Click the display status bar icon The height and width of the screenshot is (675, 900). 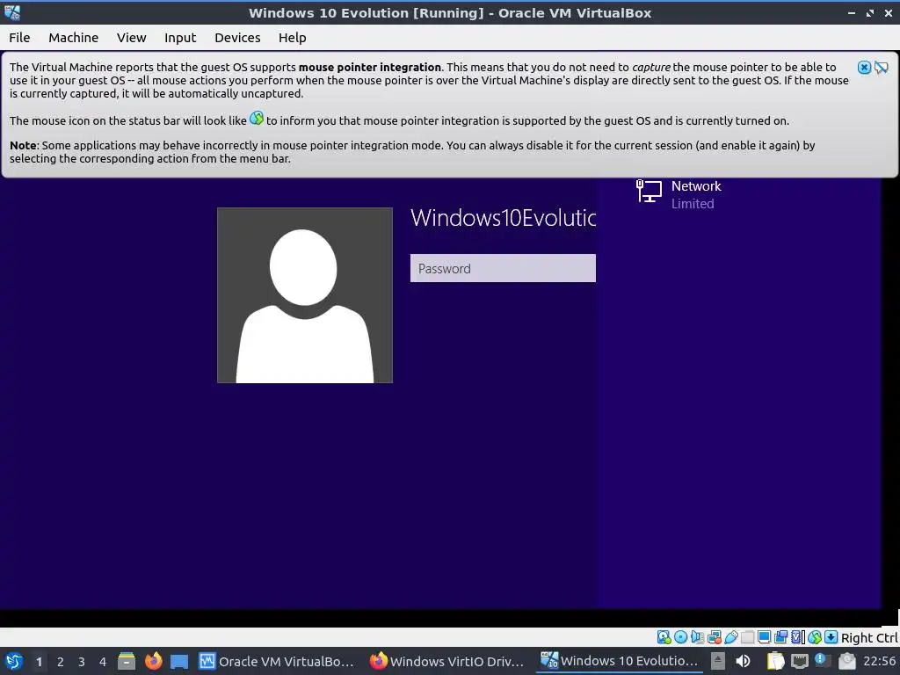[764, 637]
